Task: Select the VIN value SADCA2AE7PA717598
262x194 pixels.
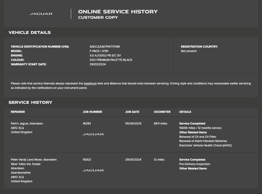Action: (x=105, y=47)
